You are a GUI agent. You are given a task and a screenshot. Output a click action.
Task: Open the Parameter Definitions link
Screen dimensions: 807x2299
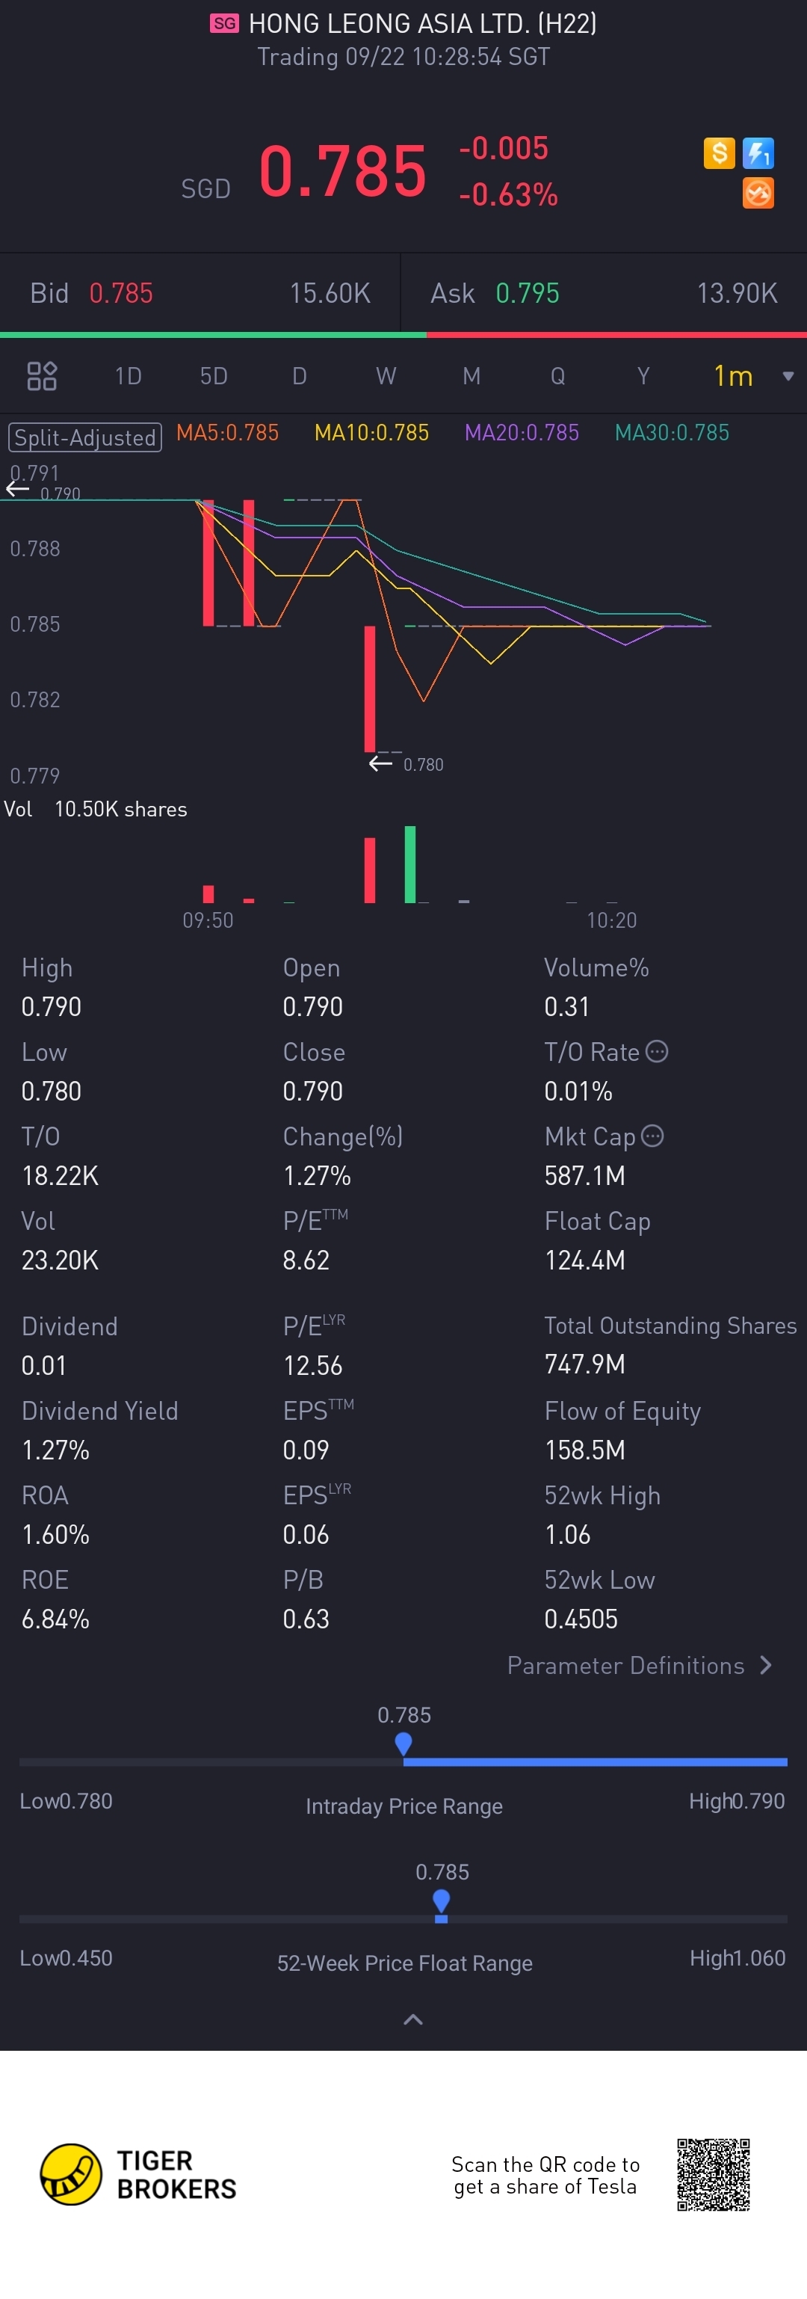pos(625,1665)
